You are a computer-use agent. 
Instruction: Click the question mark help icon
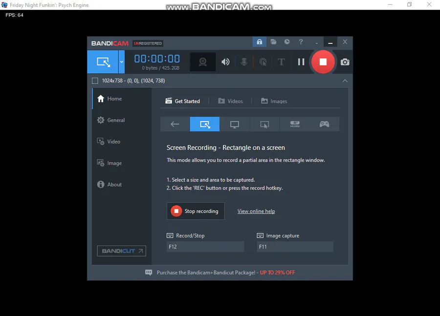(x=301, y=42)
